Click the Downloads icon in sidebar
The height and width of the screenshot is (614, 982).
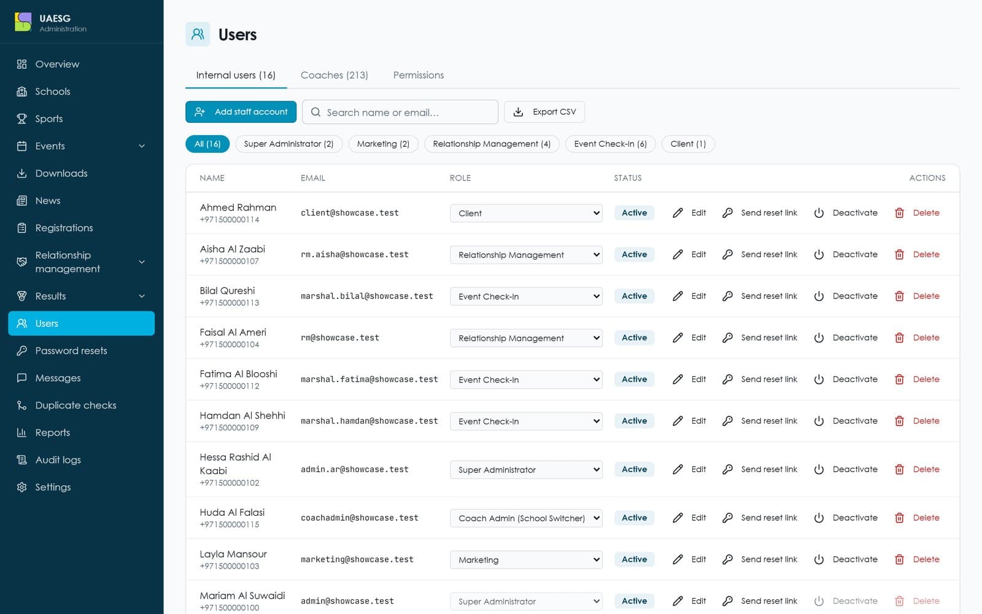[22, 173]
